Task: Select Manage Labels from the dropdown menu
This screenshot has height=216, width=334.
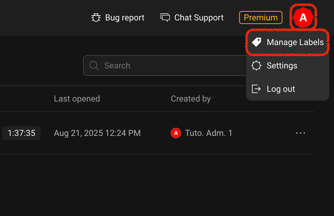Action: [x=288, y=42]
